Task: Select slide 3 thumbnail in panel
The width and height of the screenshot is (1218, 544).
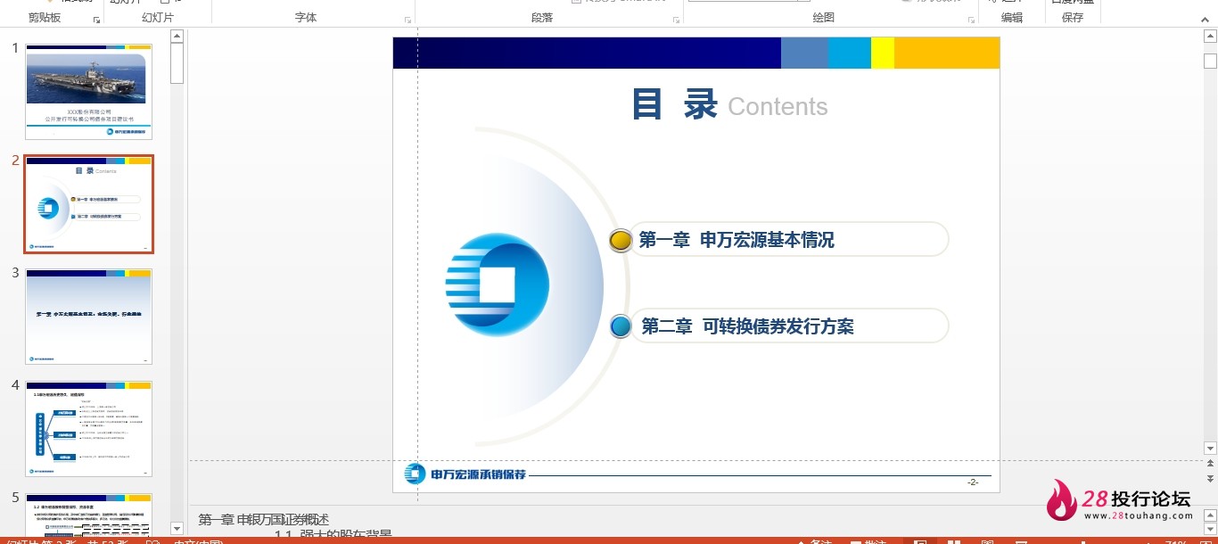Action: 88,317
